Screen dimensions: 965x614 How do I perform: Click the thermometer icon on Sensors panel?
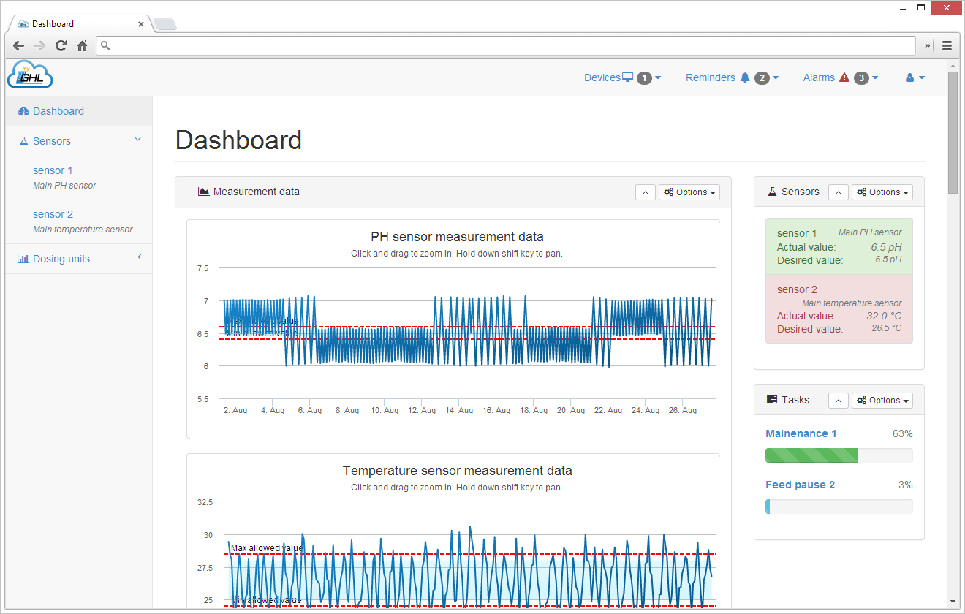(771, 192)
